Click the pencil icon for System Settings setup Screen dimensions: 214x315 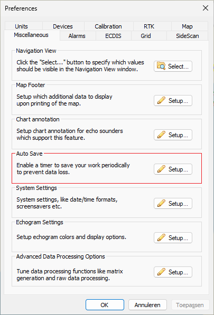(x=162, y=204)
